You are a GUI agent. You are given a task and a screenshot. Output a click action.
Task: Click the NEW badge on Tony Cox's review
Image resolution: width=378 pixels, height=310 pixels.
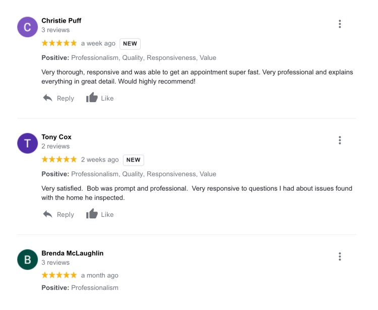pos(133,160)
